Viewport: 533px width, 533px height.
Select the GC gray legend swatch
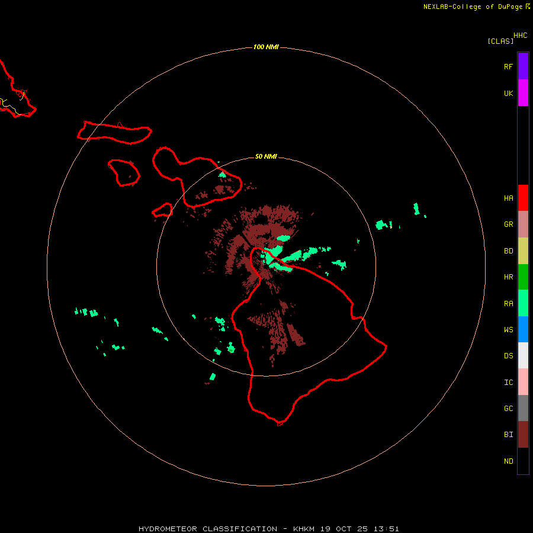[523, 408]
